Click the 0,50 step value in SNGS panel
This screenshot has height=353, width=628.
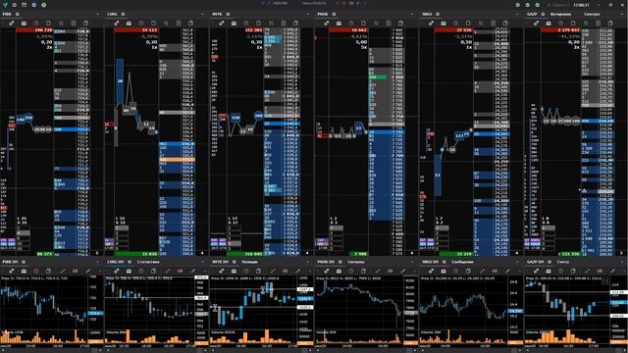[466, 41]
